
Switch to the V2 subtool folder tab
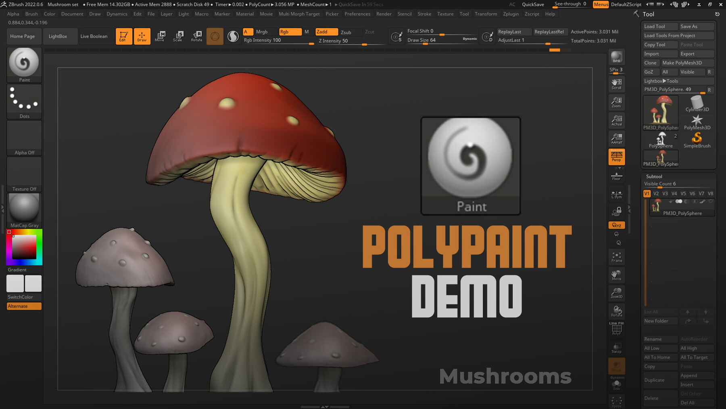point(656,193)
